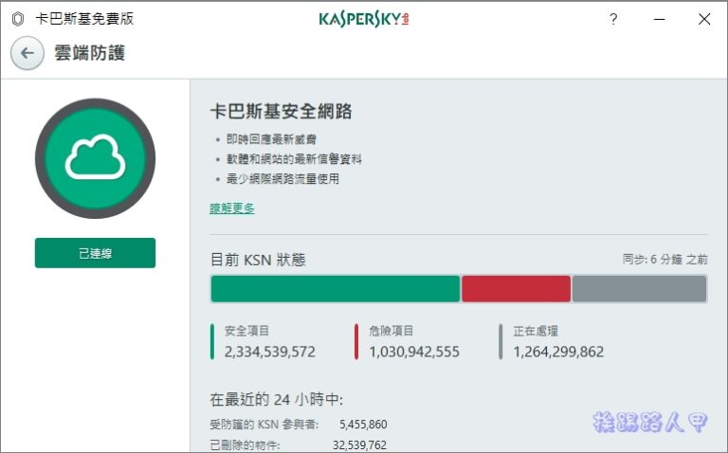
Task: Click the Kaspersky logo at top center
Action: 364,19
